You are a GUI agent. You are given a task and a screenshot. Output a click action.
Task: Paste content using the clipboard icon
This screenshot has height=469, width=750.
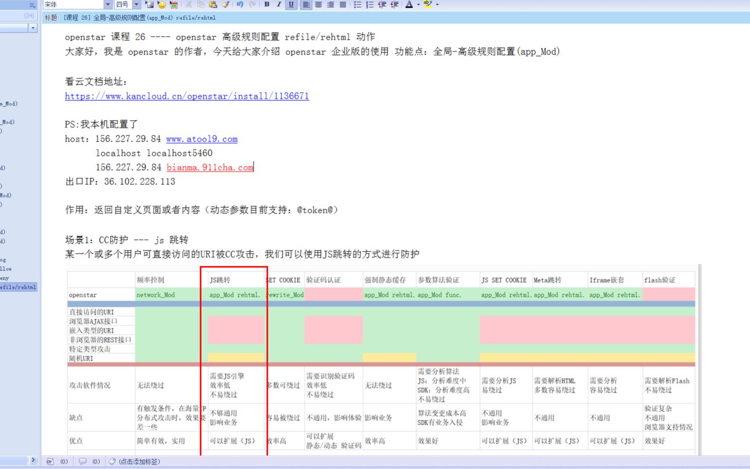pyautogui.click(x=212, y=5)
